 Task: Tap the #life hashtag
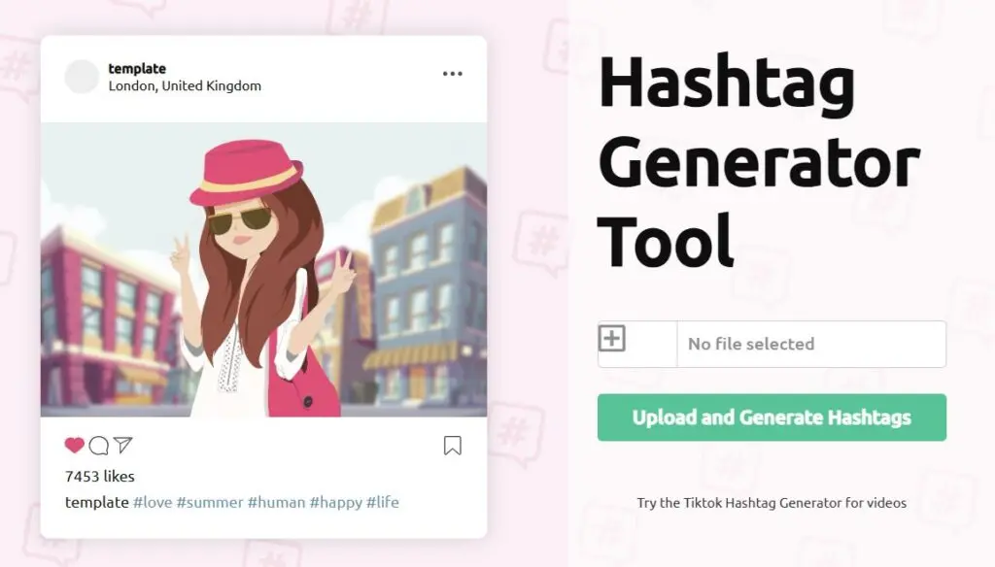click(x=382, y=502)
